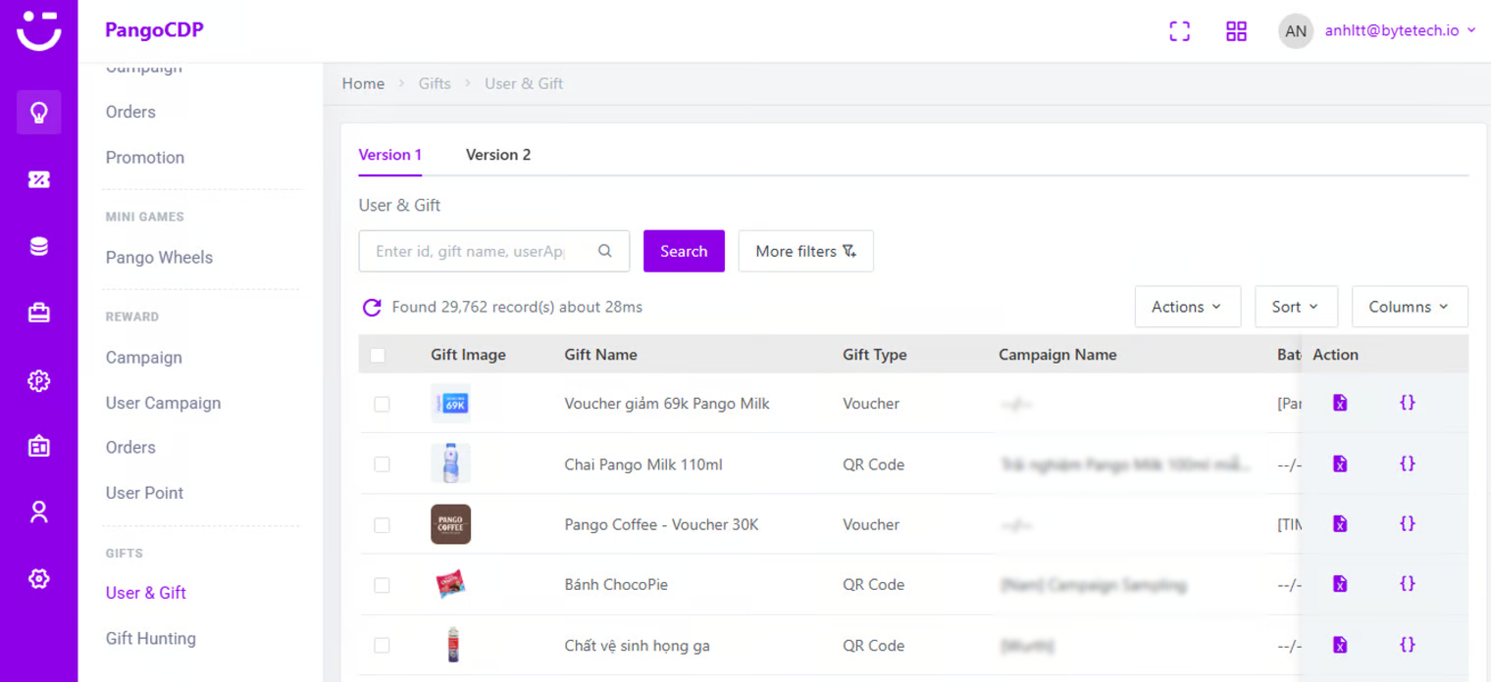View JSON for Chất vệ sinh họng ga row
Viewport: 1491px width, 682px height.
[1407, 644]
